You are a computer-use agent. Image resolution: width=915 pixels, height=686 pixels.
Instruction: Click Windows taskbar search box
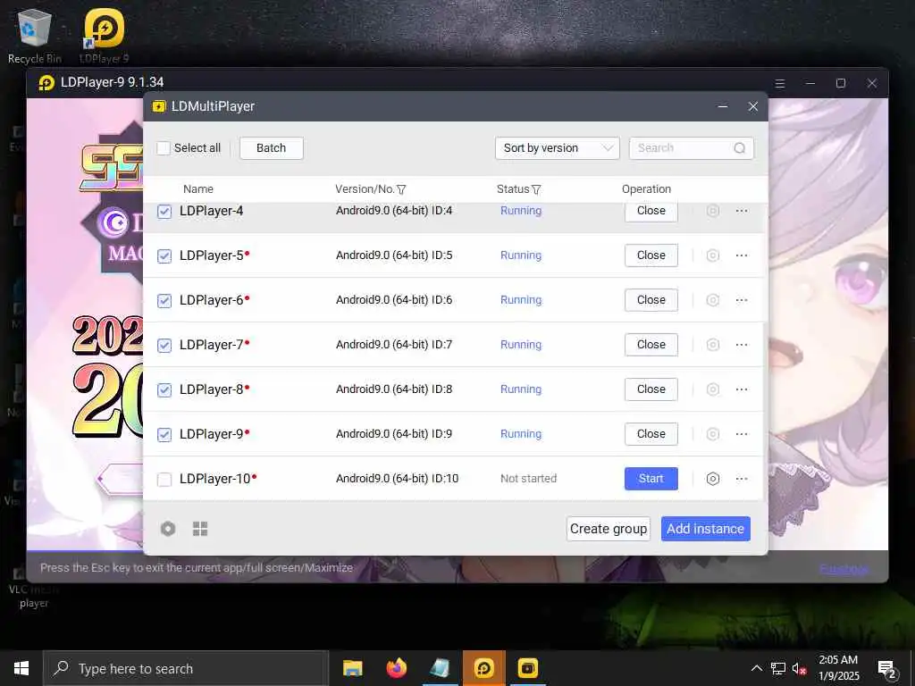tap(185, 668)
